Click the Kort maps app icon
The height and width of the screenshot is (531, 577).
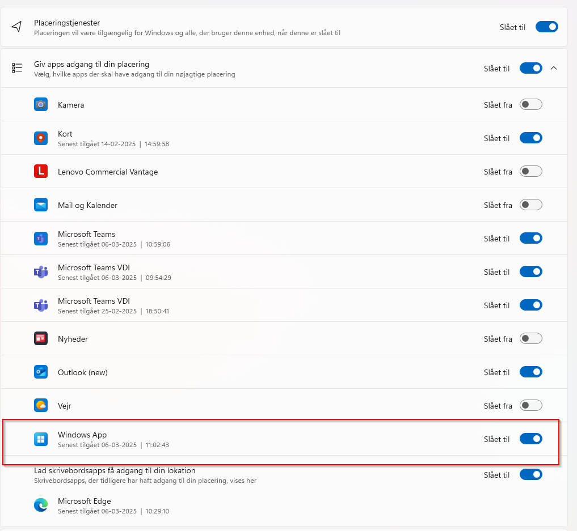point(41,138)
